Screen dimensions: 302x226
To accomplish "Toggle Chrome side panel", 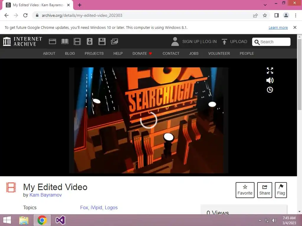I will pyautogui.click(x=277, y=15).
